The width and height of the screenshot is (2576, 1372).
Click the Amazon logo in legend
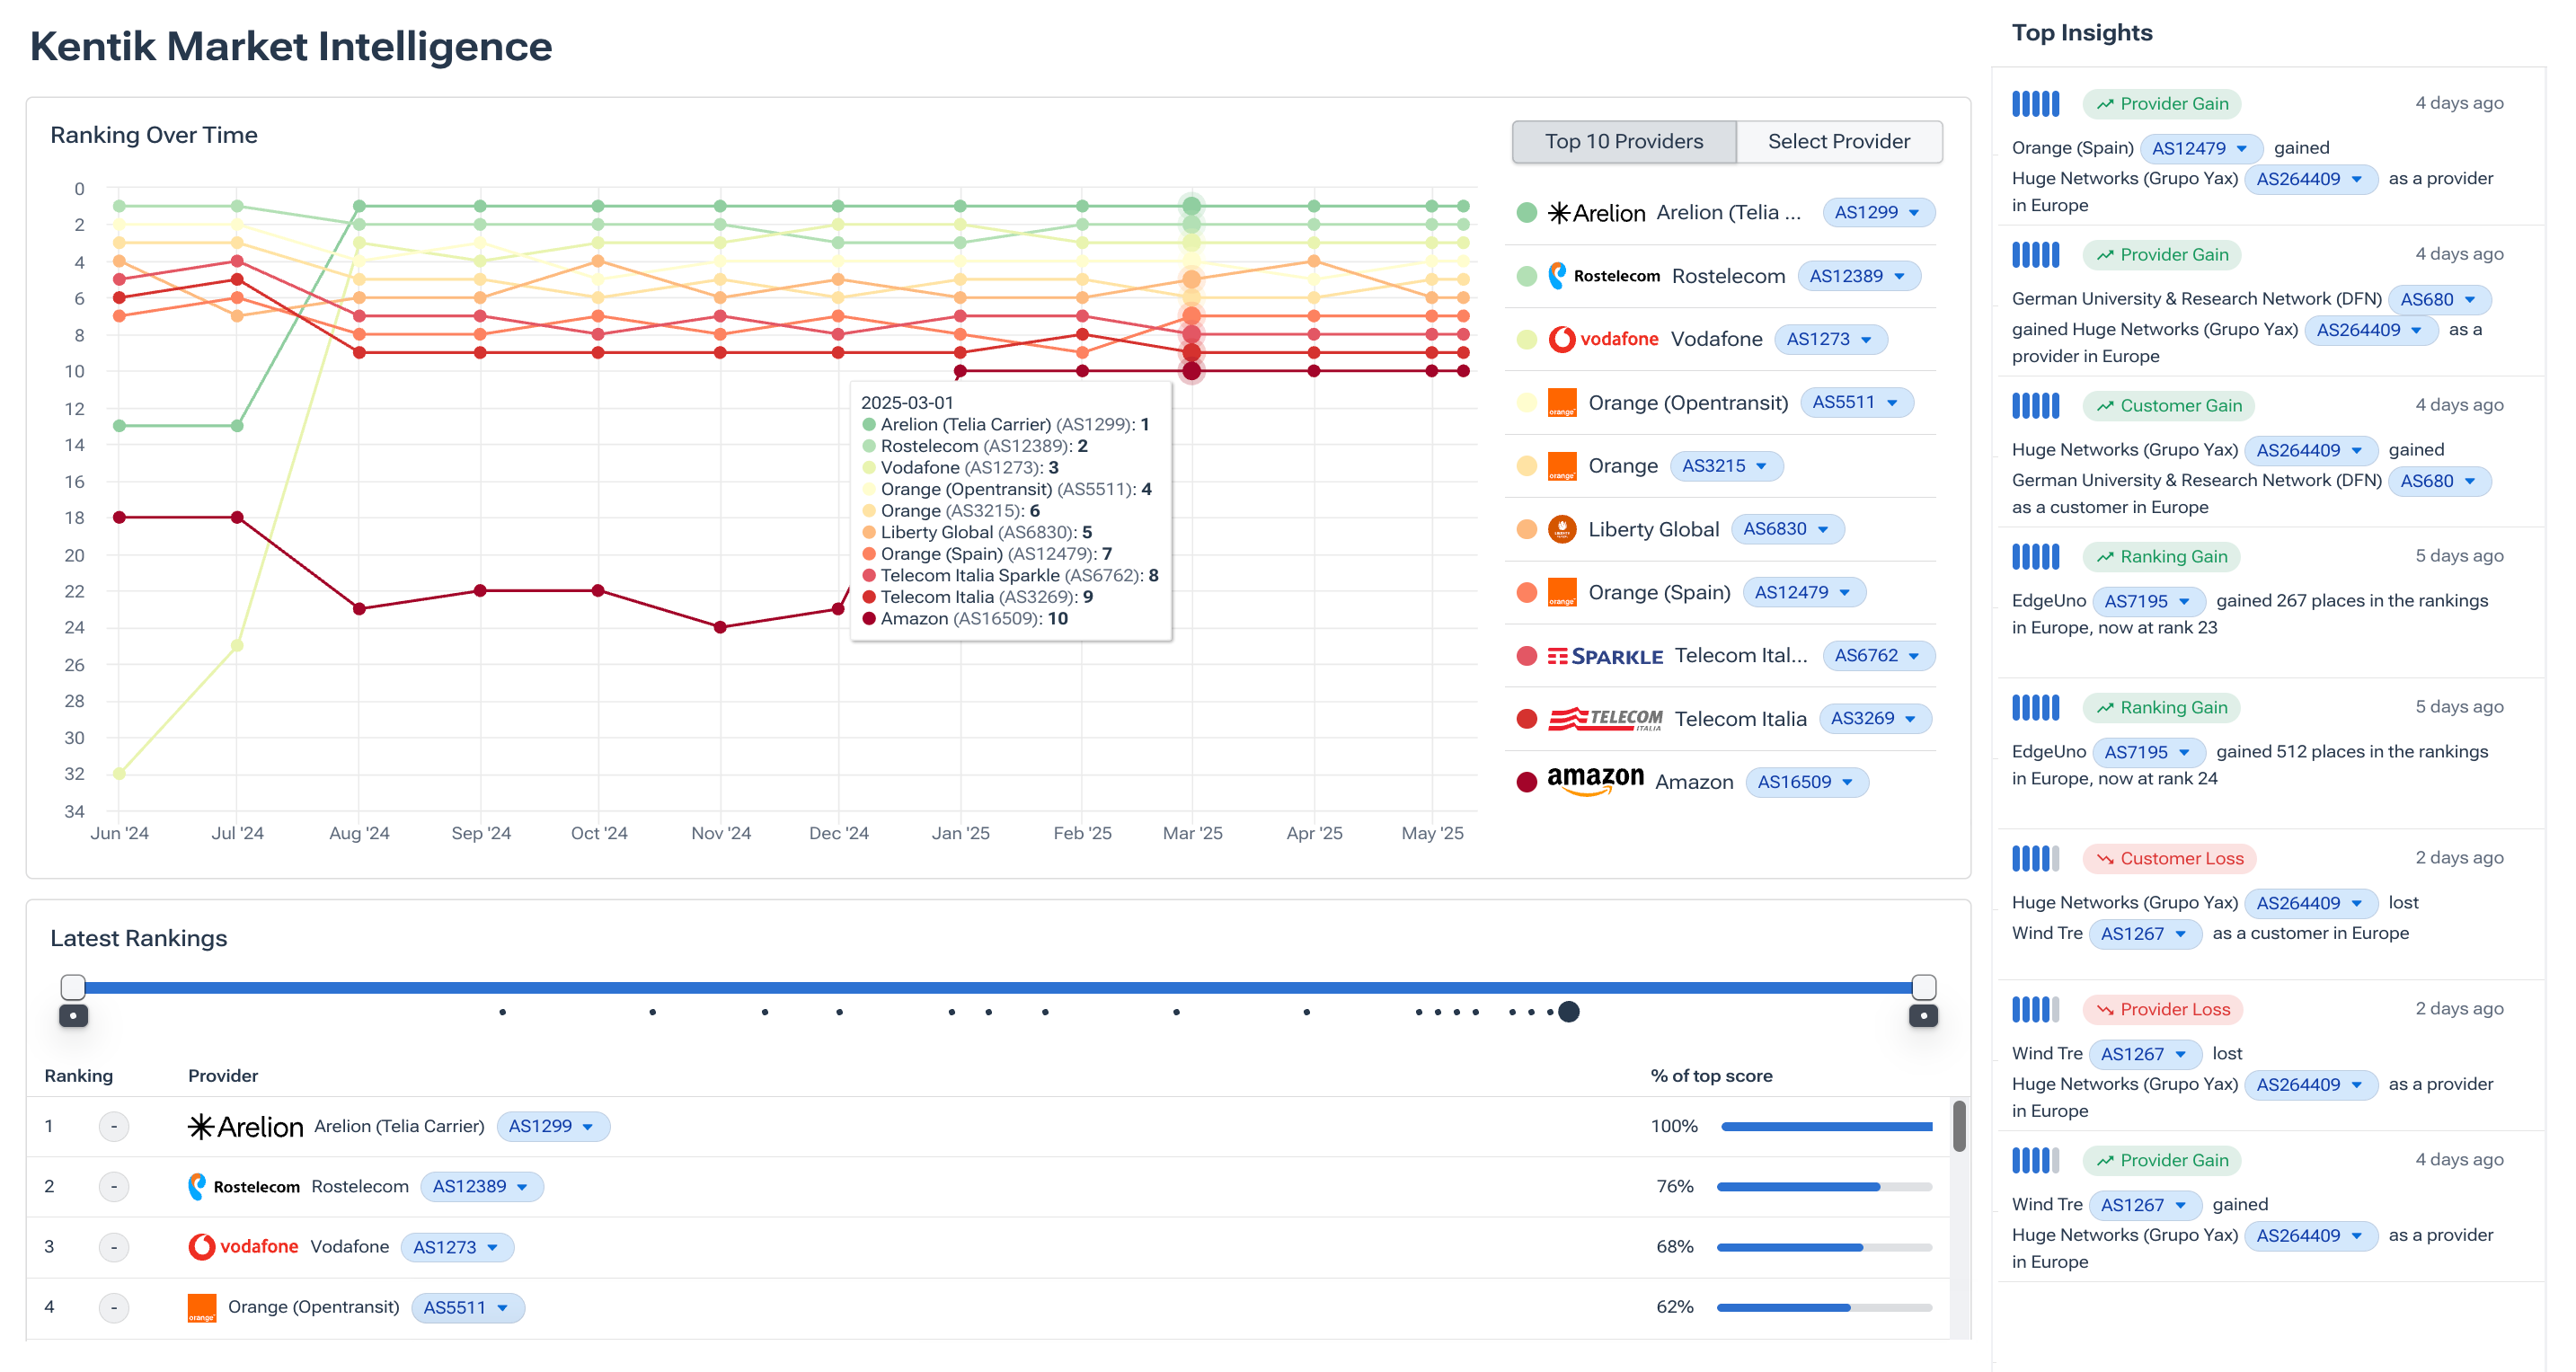[1594, 781]
